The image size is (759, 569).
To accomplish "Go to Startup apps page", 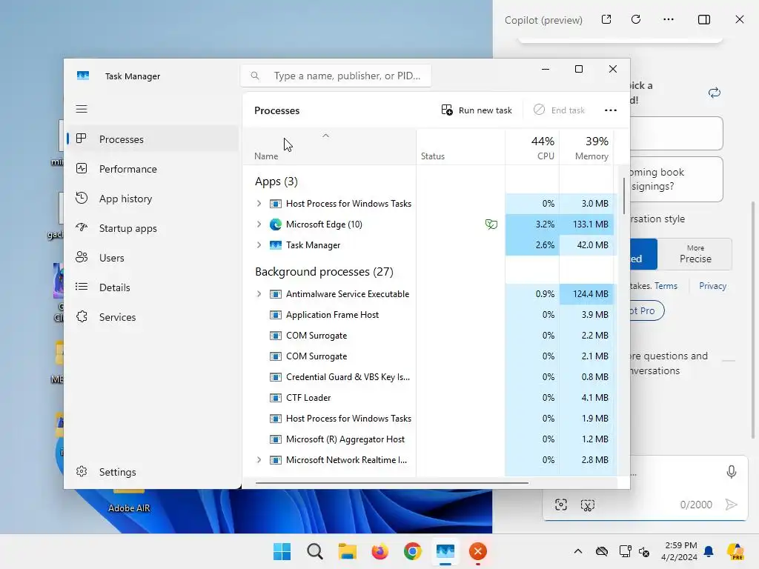I will 153,228.
